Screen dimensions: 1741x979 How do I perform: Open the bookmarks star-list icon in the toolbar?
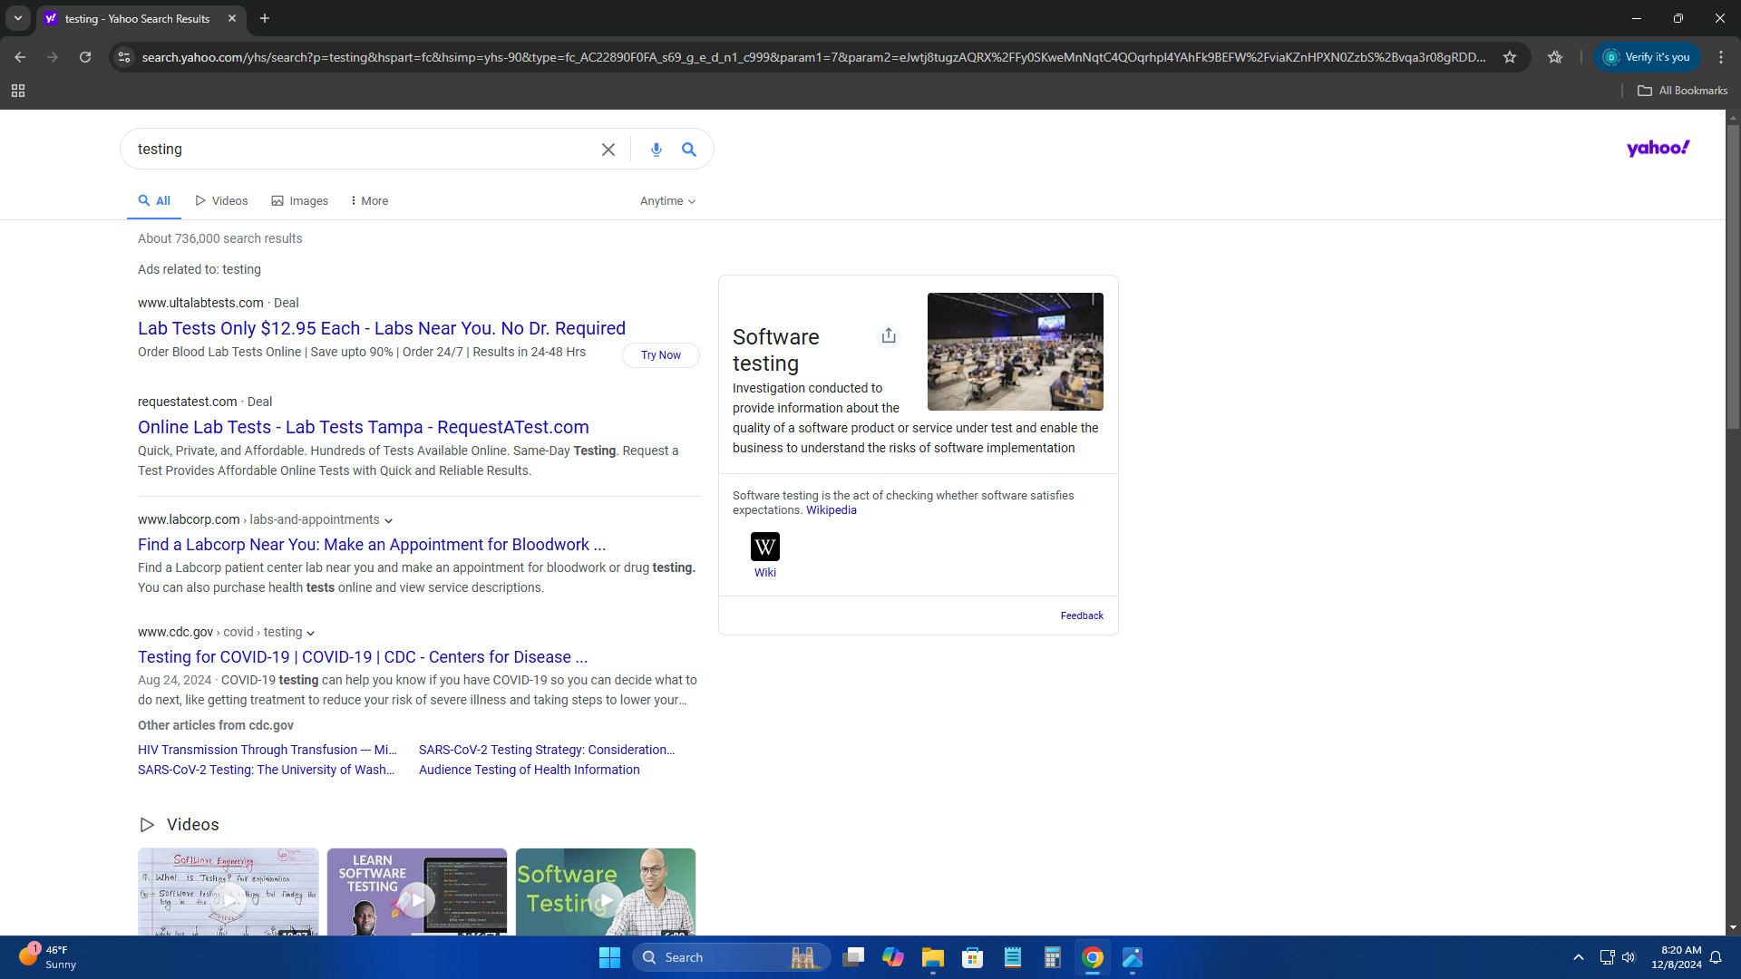(1555, 57)
